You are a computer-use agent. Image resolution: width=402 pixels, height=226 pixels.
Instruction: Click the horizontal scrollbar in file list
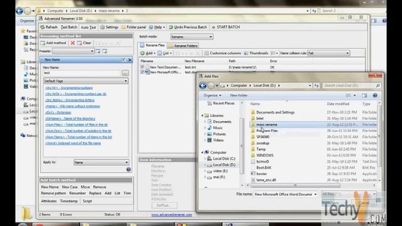(295, 185)
